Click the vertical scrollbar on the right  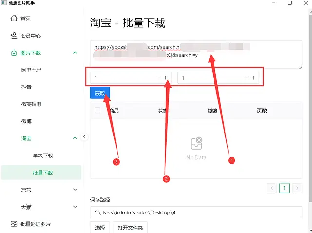[310, 107]
